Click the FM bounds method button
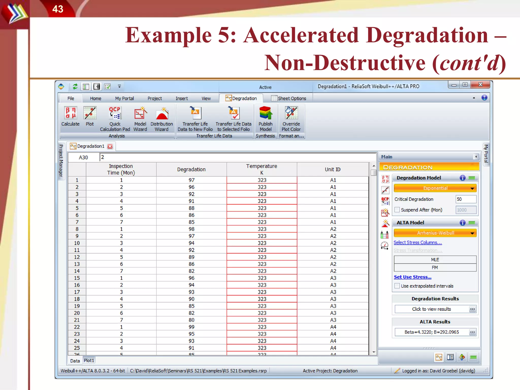This screenshot has width=520, height=390. click(x=435, y=267)
